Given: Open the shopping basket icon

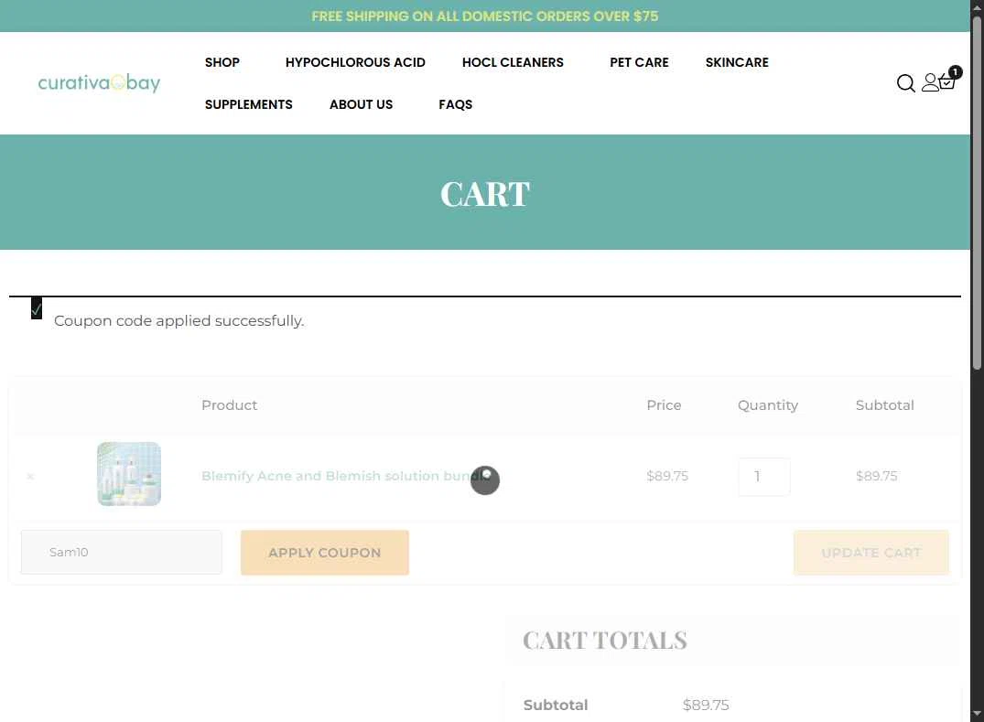Looking at the screenshot, I should [947, 80].
